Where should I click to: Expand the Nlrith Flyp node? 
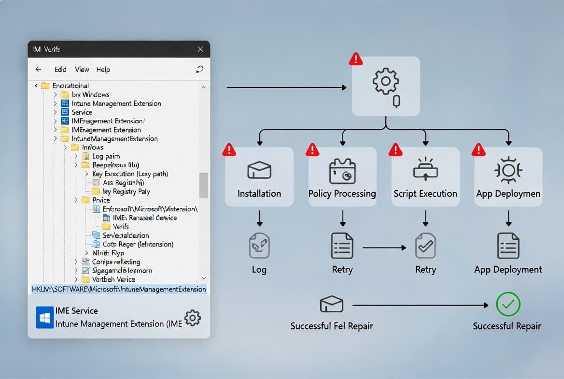pos(87,253)
